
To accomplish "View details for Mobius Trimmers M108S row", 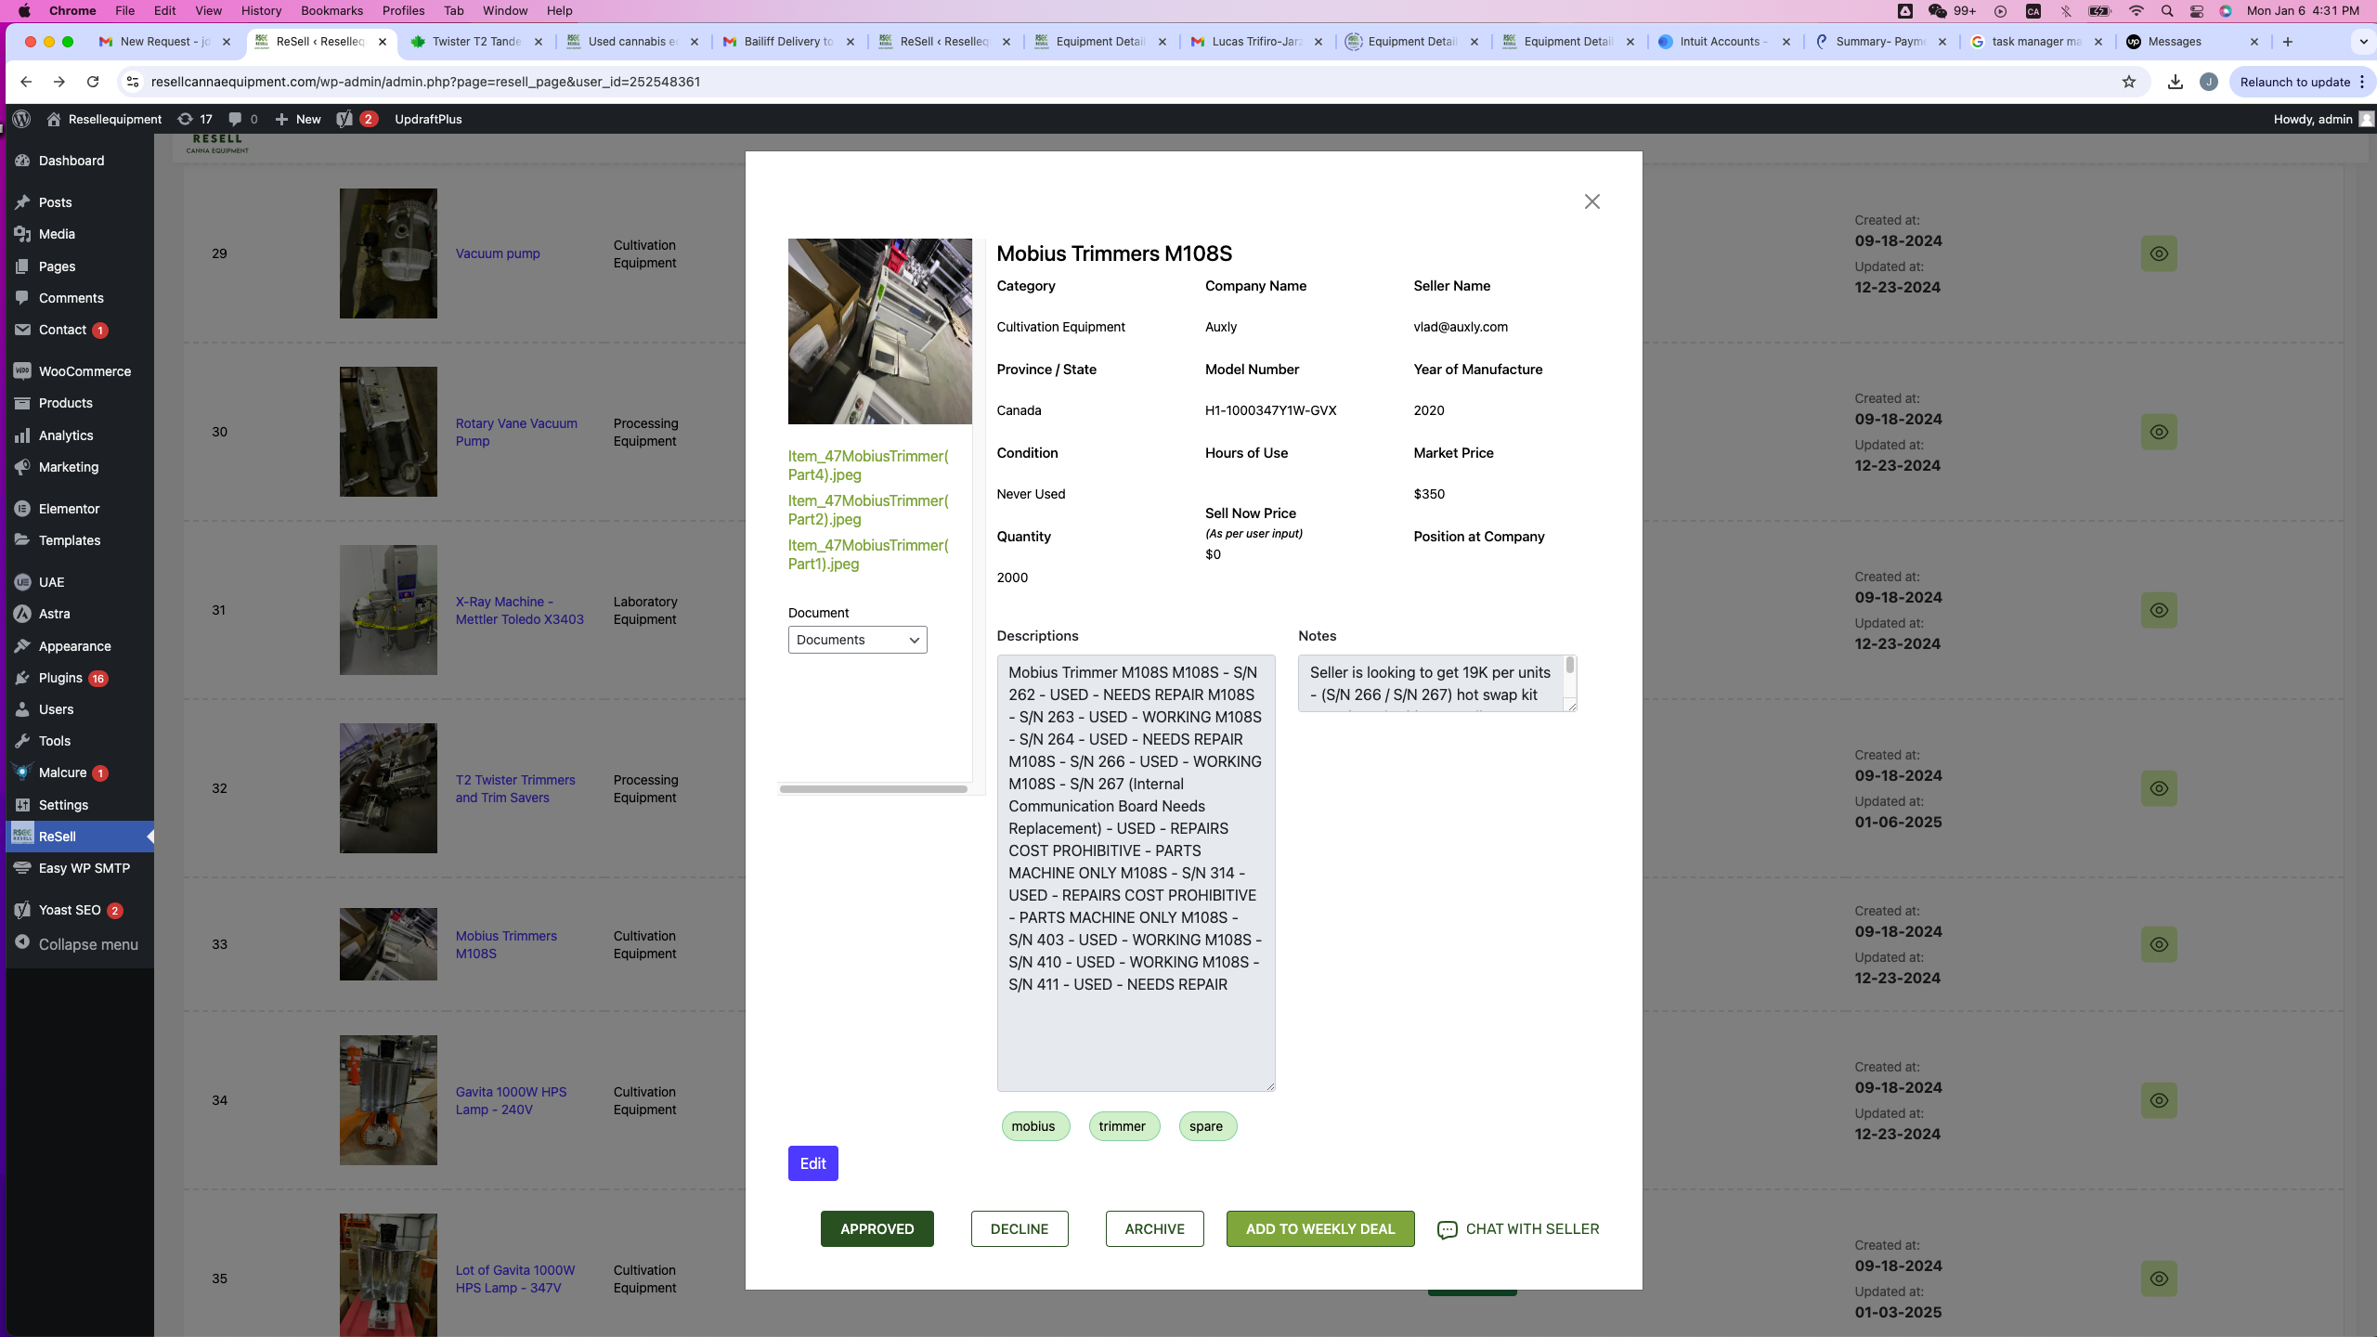I will (2159, 944).
